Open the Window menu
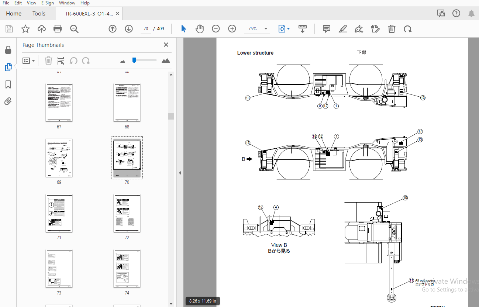The width and height of the screenshot is (479, 307). click(x=67, y=3)
